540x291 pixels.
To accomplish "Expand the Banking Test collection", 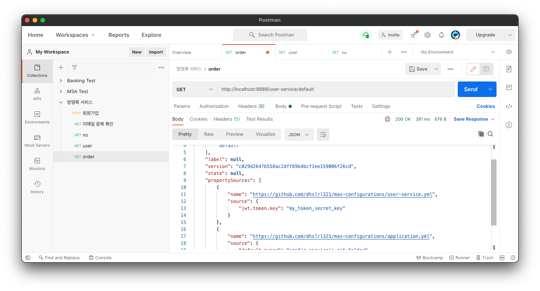I will tap(61, 81).
